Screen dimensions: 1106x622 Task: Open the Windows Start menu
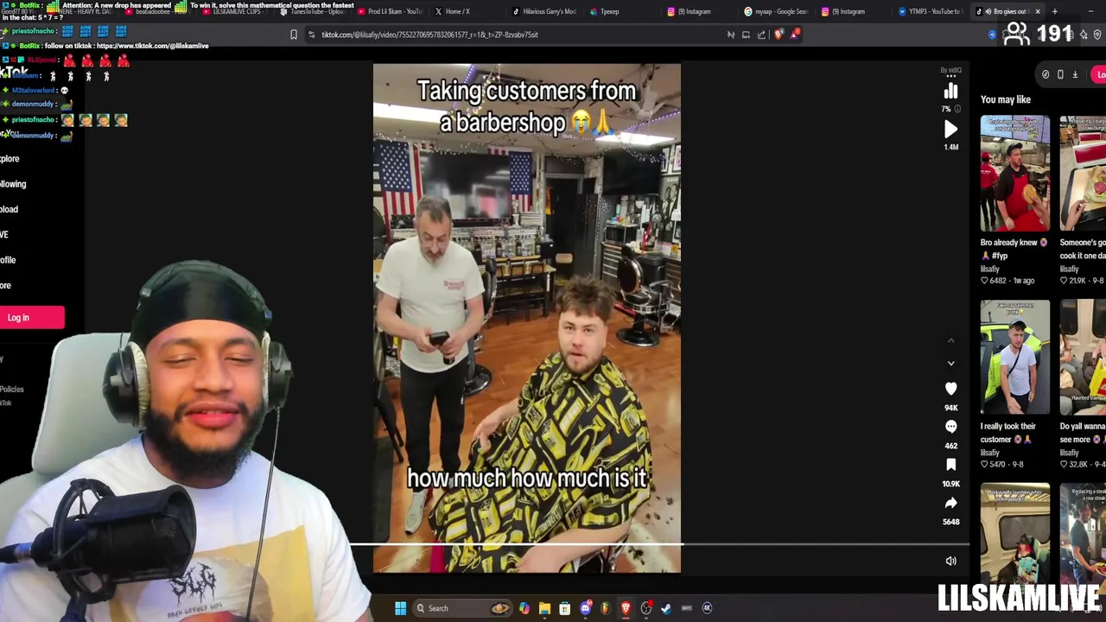pyautogui.click(x=400, y=608)
